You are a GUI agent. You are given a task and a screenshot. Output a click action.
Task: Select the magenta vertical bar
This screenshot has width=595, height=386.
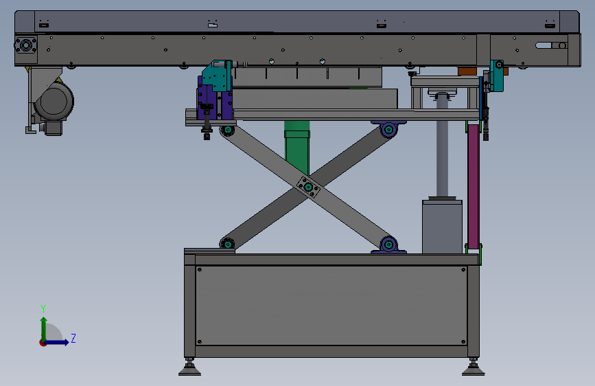point(474,186)
